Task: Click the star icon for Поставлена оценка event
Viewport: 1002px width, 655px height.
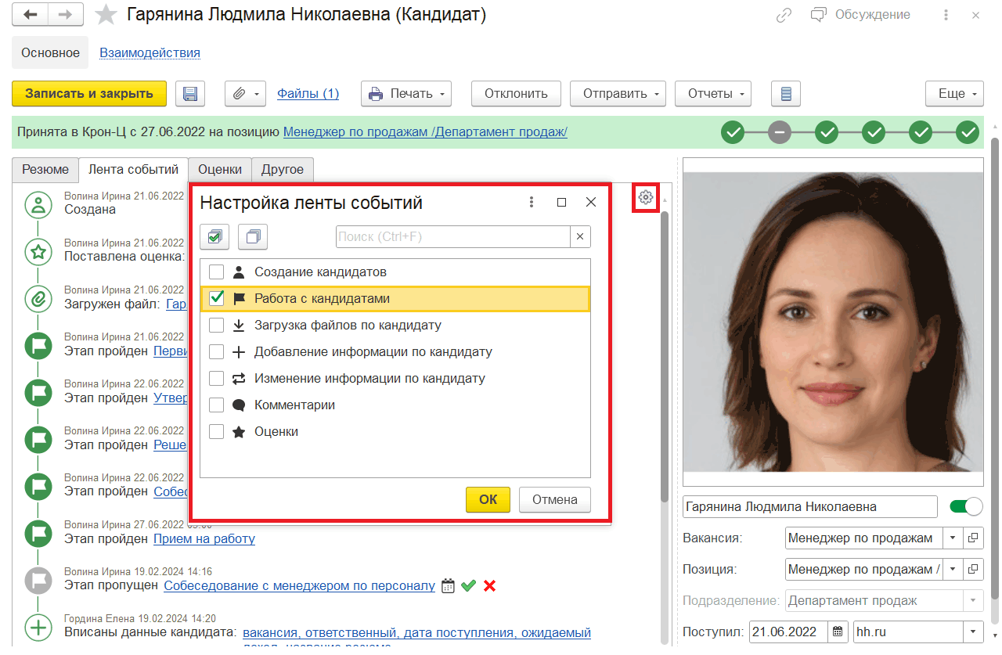Action: [37, 251]
